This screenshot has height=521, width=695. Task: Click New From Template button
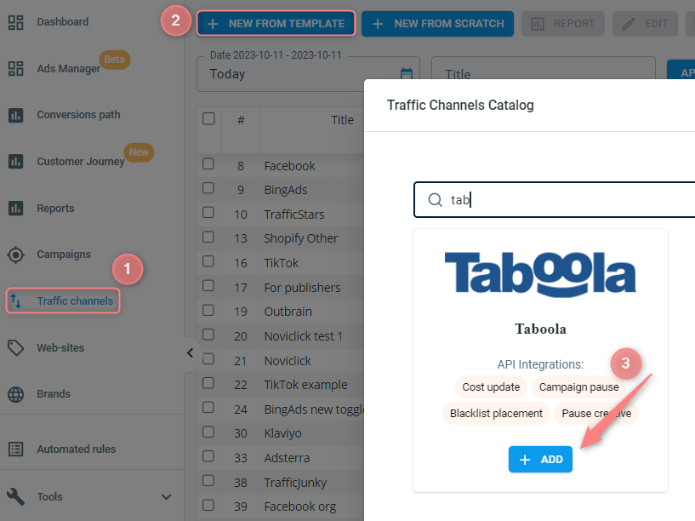coord(276,24)
